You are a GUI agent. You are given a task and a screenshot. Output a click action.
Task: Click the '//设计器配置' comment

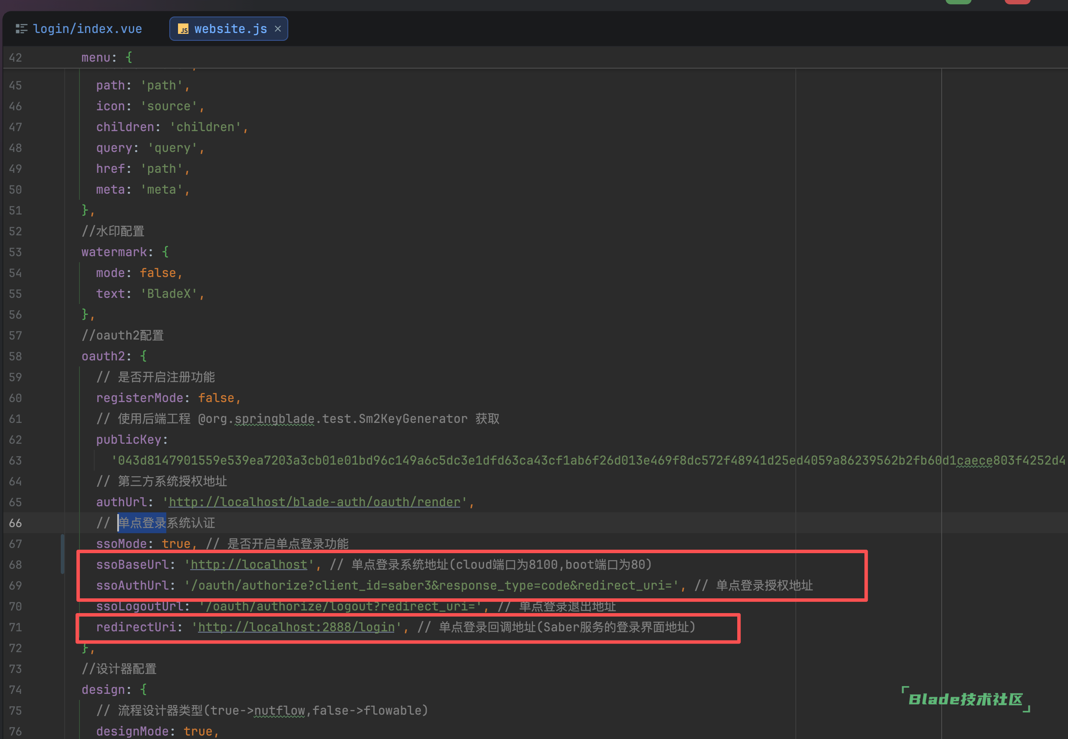point(119,669)
